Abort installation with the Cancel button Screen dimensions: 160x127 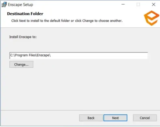click(145, 118)
